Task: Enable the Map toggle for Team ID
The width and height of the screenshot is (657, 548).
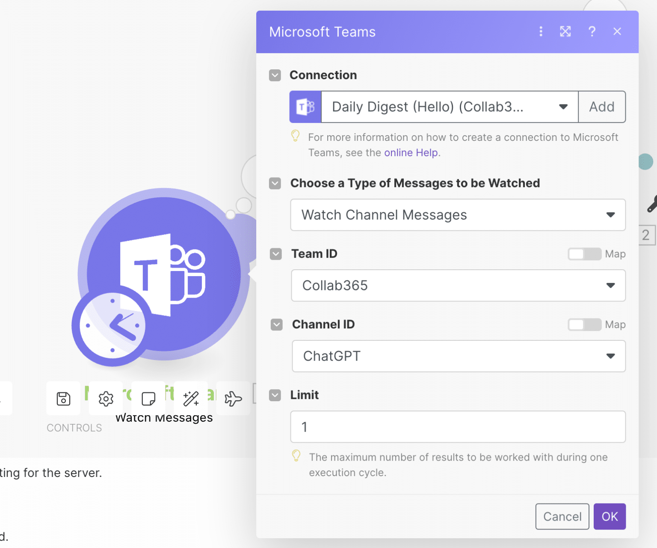Action: pos(584,254)
